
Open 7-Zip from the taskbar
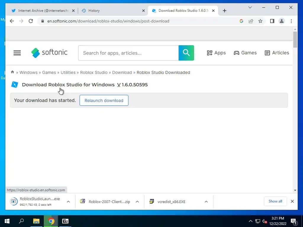[x=65, y=221]
